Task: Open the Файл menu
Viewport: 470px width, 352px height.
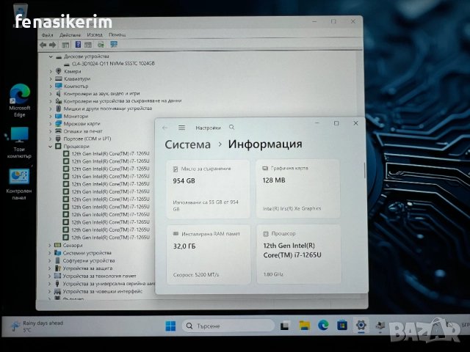Action: coord(47,34)
